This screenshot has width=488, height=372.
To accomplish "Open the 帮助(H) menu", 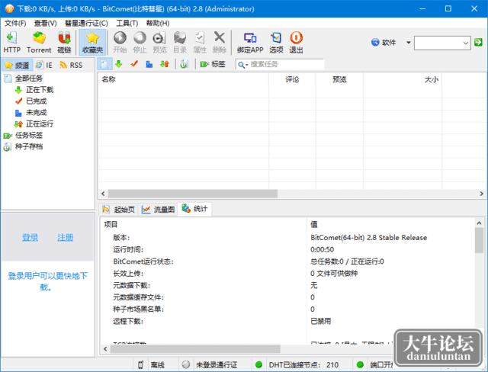I will [158, 24].
